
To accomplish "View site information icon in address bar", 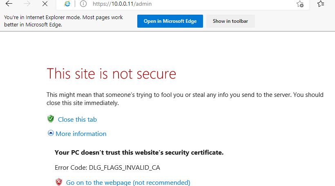I will pyautogui.click(x=83, y=4).
